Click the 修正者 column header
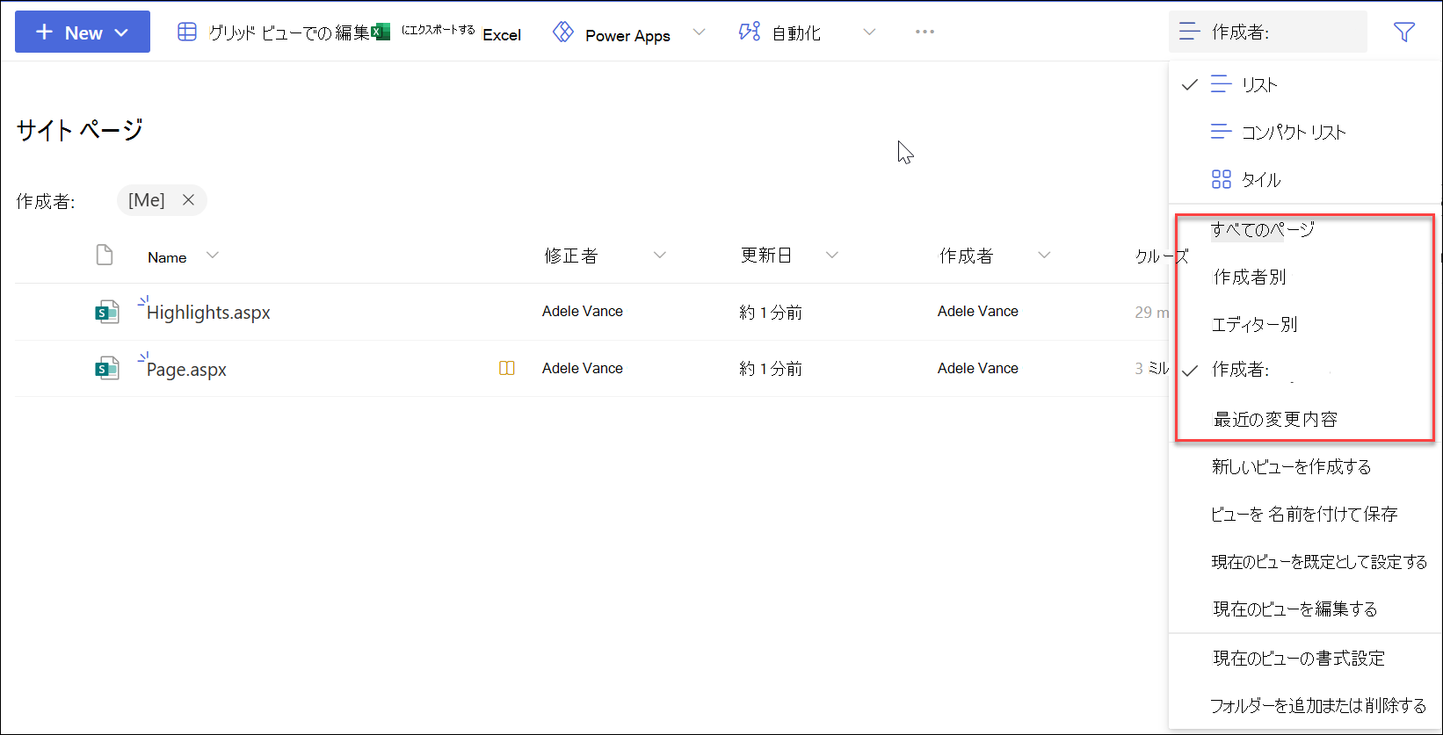1443x735 pixels. (571, 256)
